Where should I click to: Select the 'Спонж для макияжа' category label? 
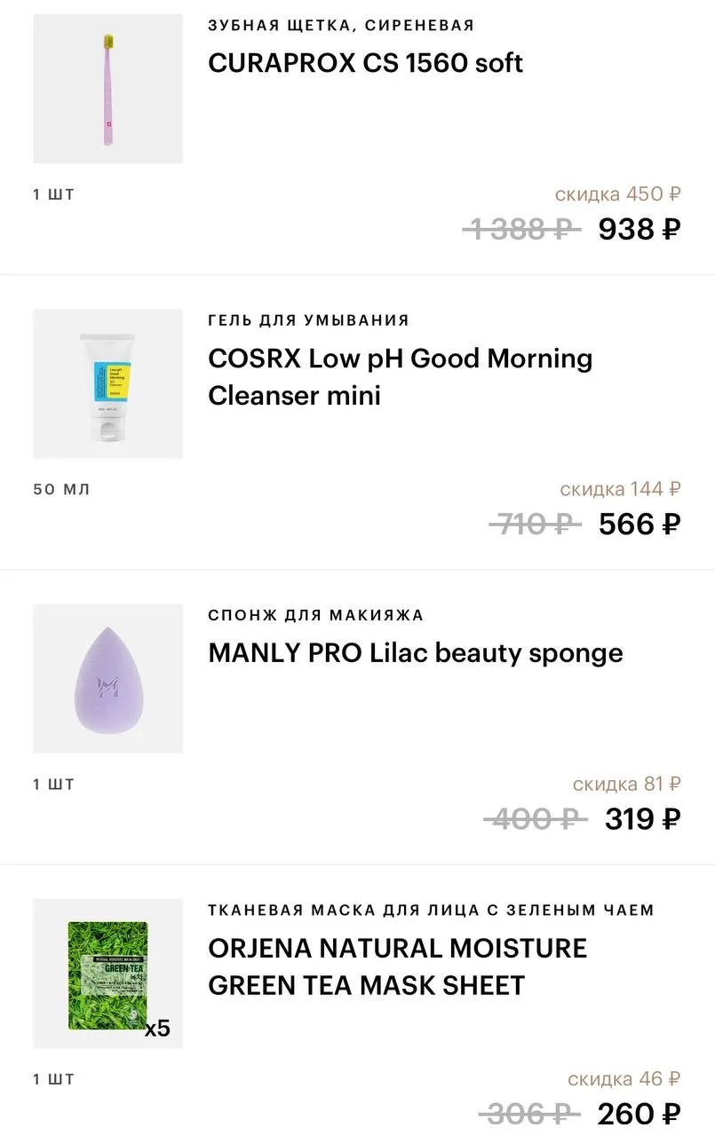click(x=315, y=615)
